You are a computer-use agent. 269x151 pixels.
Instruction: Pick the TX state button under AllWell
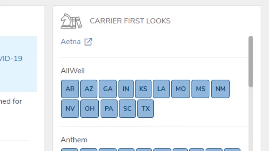pos(145,108)
